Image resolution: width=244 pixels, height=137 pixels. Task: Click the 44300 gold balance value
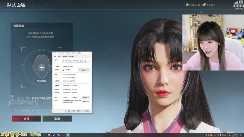click(210, 5)
